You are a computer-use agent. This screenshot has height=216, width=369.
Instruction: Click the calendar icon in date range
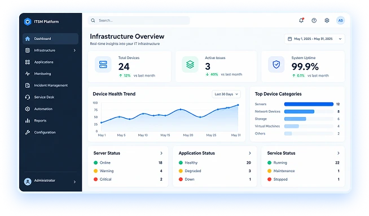point(289,39)
